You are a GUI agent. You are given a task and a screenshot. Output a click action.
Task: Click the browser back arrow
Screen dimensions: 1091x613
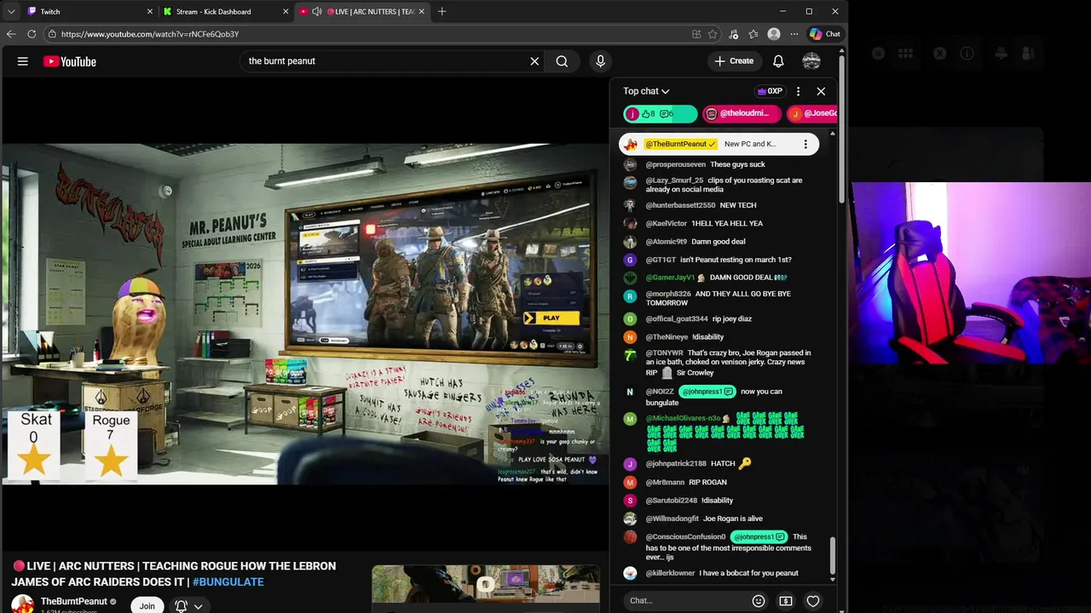tap(11, 34)
